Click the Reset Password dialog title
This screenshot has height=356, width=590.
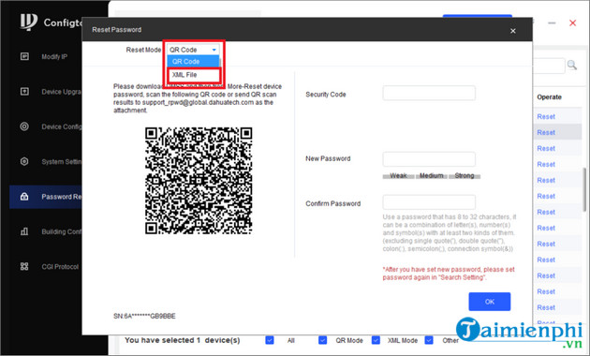click(117, 30)
